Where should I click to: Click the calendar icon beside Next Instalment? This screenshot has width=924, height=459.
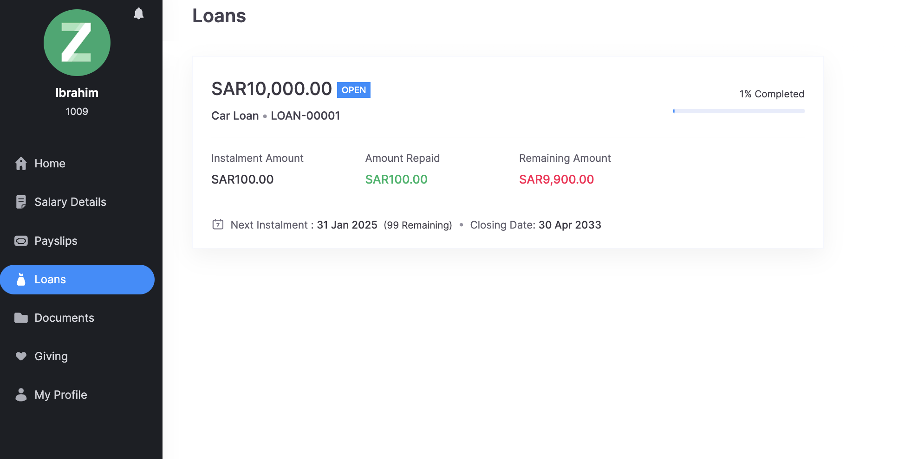pos(218,225)
